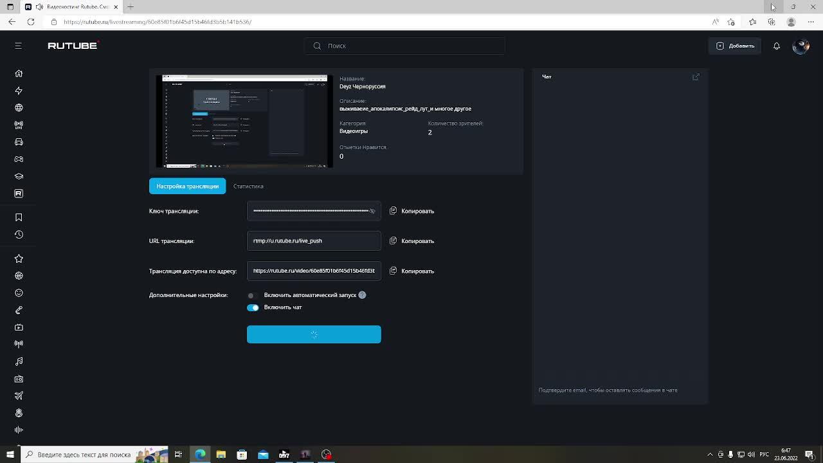Screen dimensions: 823x463
Task: Click the browser address bar URL
Action: pyautogui.click(x=158, y=22)
